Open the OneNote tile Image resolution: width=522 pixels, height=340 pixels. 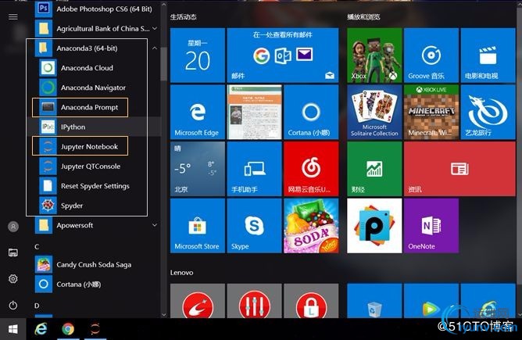[x=431, y=225]
